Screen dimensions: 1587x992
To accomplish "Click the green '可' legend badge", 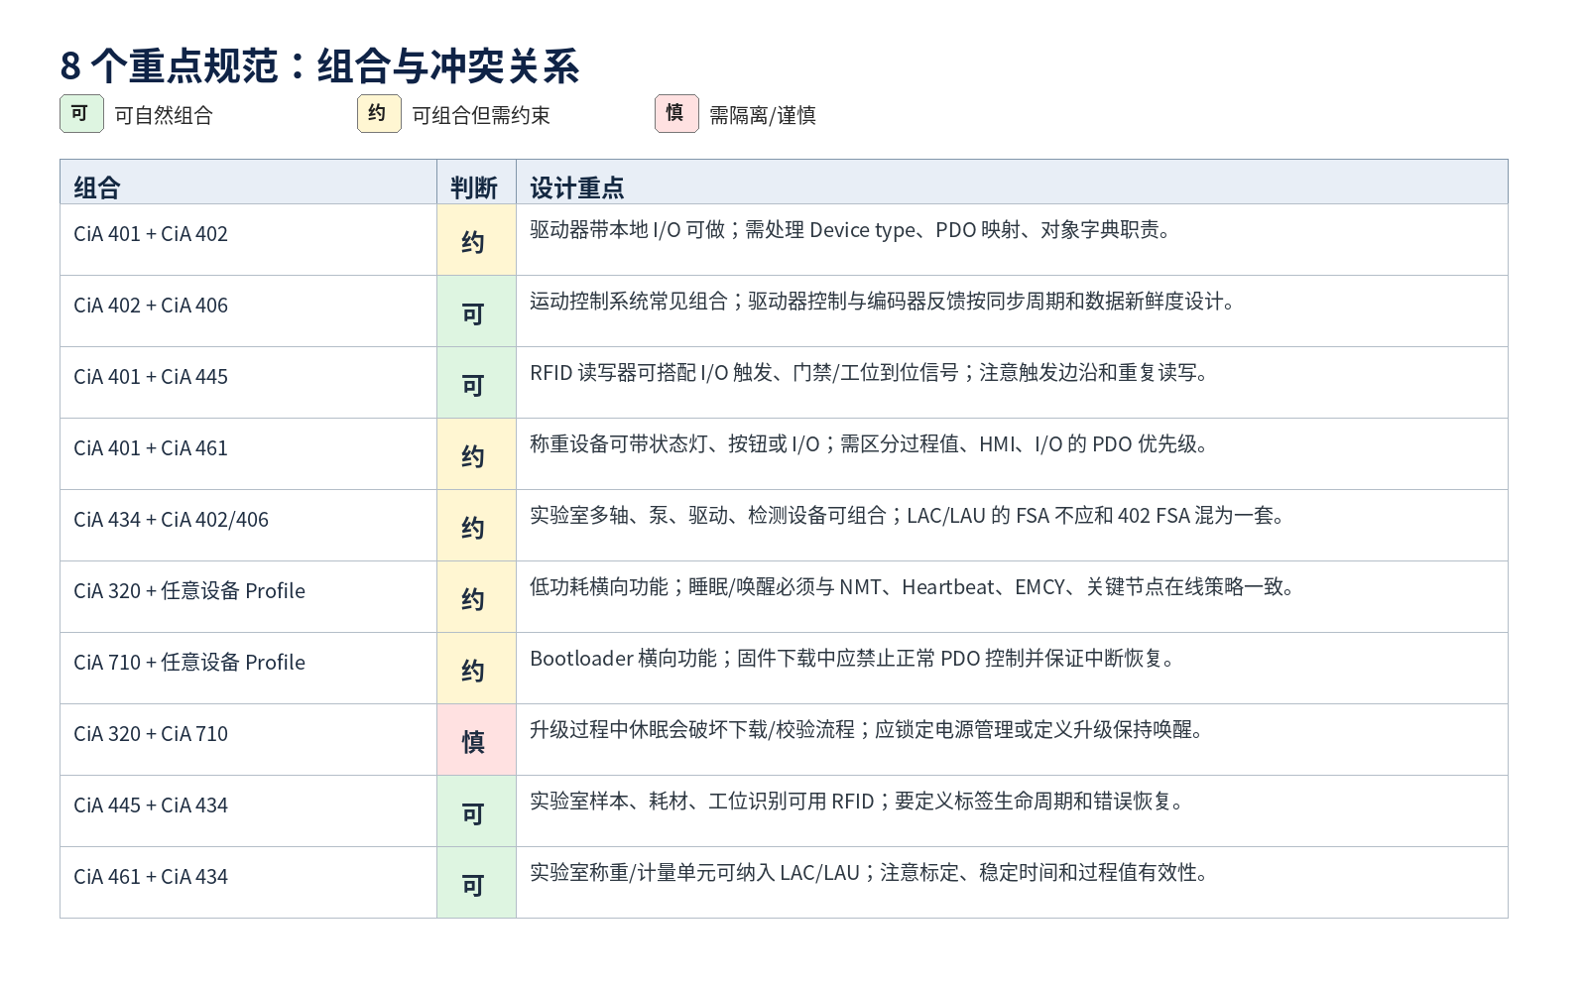I will pyautogui.click(x=81, y=113).
